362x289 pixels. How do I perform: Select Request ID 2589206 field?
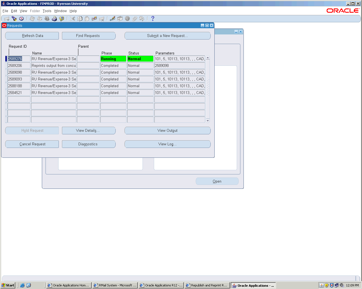pyautogui.click(x=19, y=66)
